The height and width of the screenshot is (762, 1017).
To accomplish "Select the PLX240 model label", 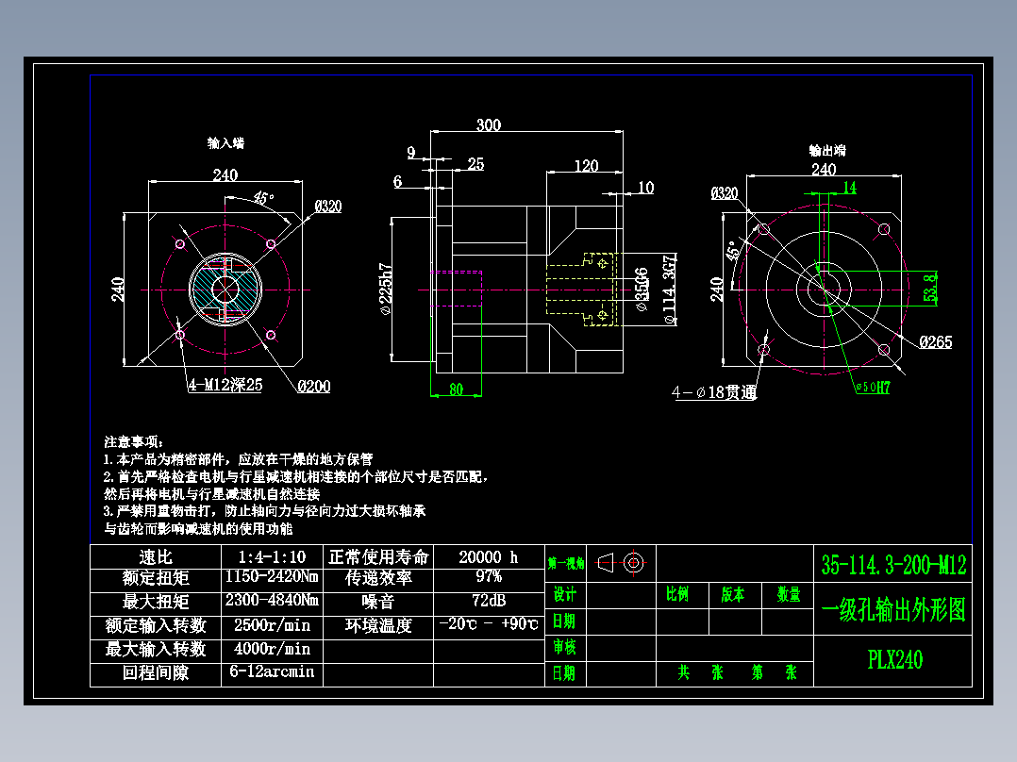I will (x=894, y=661).
